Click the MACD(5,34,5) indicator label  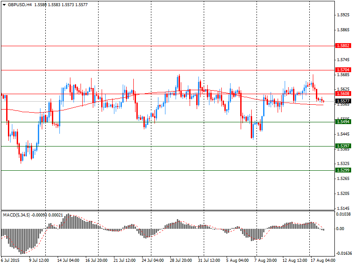(x=16, y=215)
